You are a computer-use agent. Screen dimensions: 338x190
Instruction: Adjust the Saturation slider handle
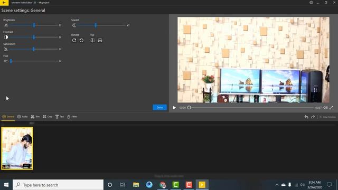point(34,49)
